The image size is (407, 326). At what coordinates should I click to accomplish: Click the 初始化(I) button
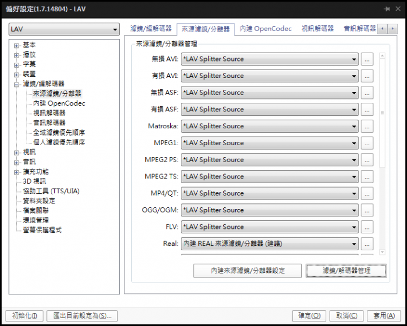point(24,316)
